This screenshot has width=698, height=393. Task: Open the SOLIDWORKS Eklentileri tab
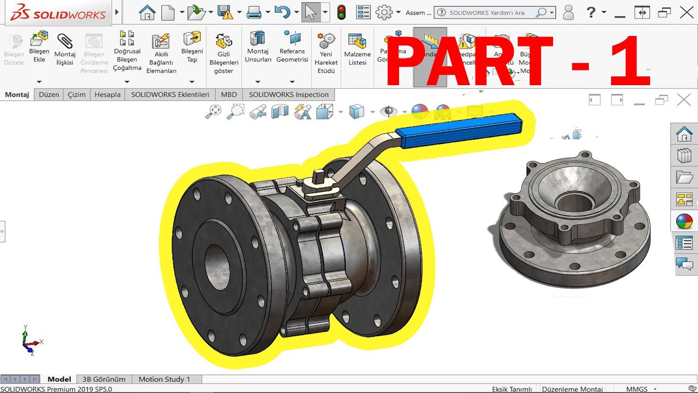[x=170, y=94]
